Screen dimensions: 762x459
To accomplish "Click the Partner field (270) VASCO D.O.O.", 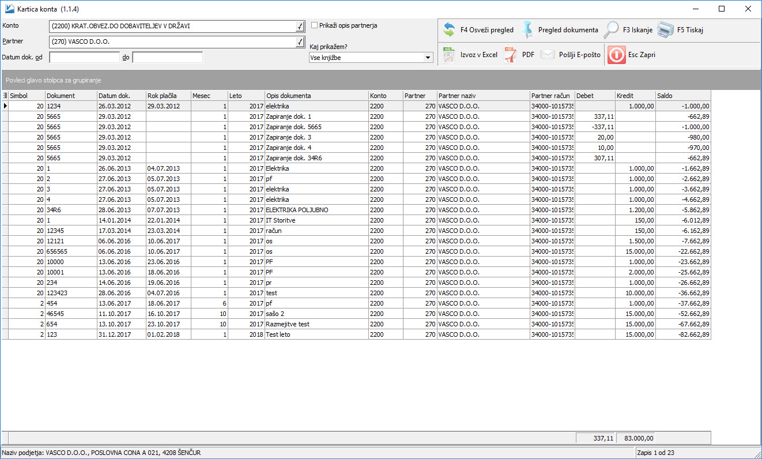I will [172, 42].
